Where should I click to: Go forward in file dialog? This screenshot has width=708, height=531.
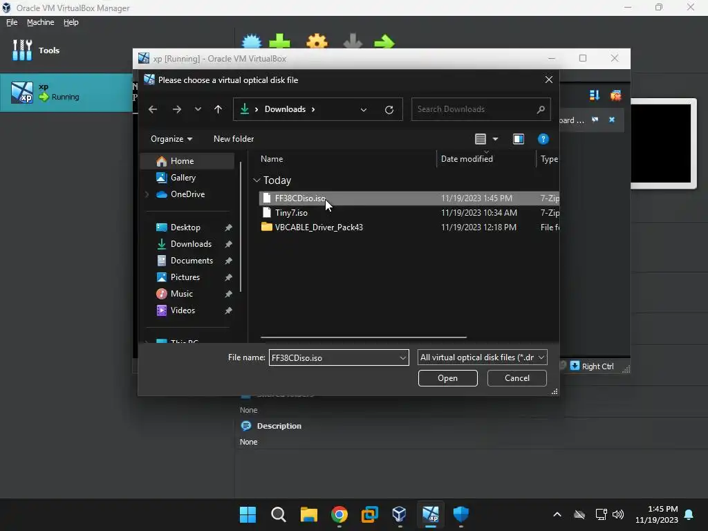point(177,109)
